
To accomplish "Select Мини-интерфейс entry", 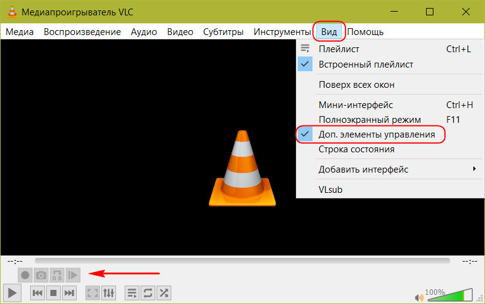I will pos(390,105).
